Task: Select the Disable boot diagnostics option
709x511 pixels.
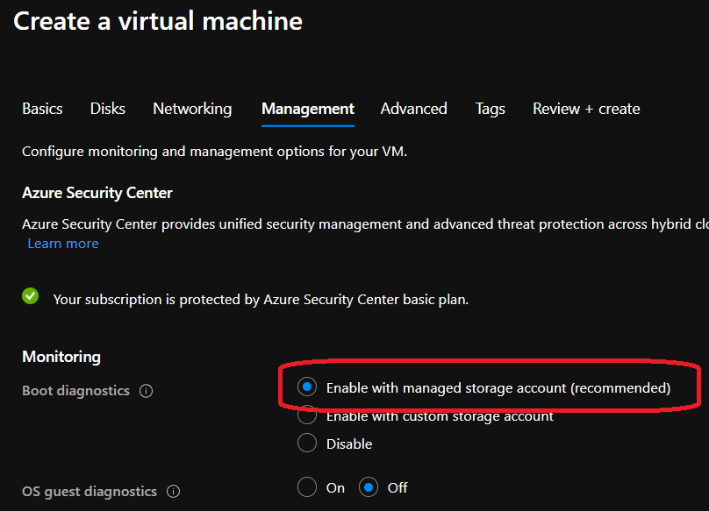Action: click(x=307, y=444)
